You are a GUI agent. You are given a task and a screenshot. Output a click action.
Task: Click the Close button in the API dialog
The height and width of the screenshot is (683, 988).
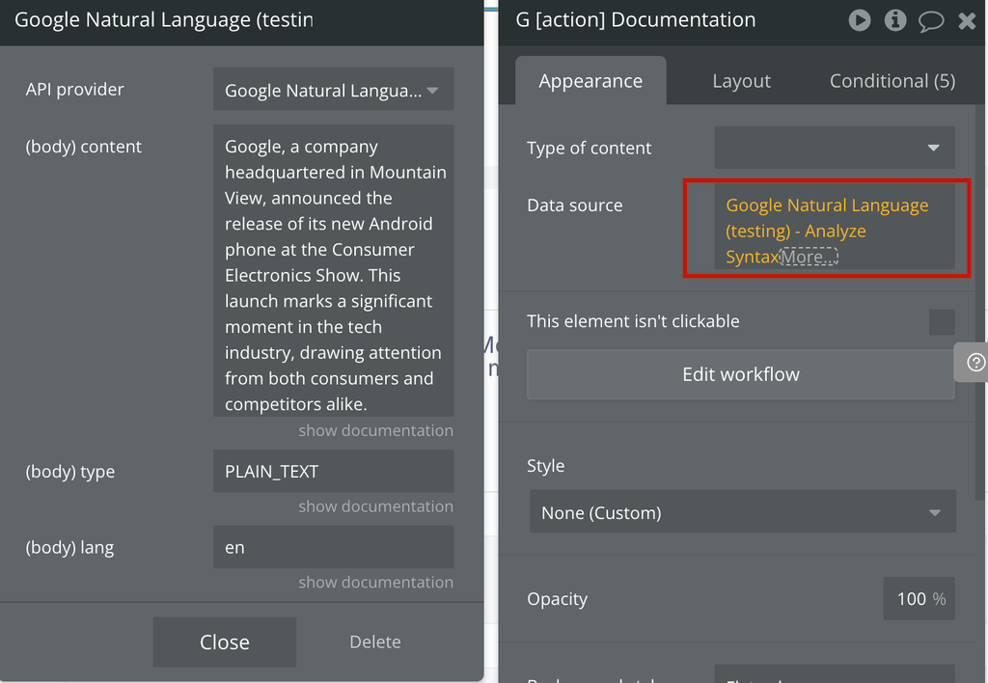224,642
